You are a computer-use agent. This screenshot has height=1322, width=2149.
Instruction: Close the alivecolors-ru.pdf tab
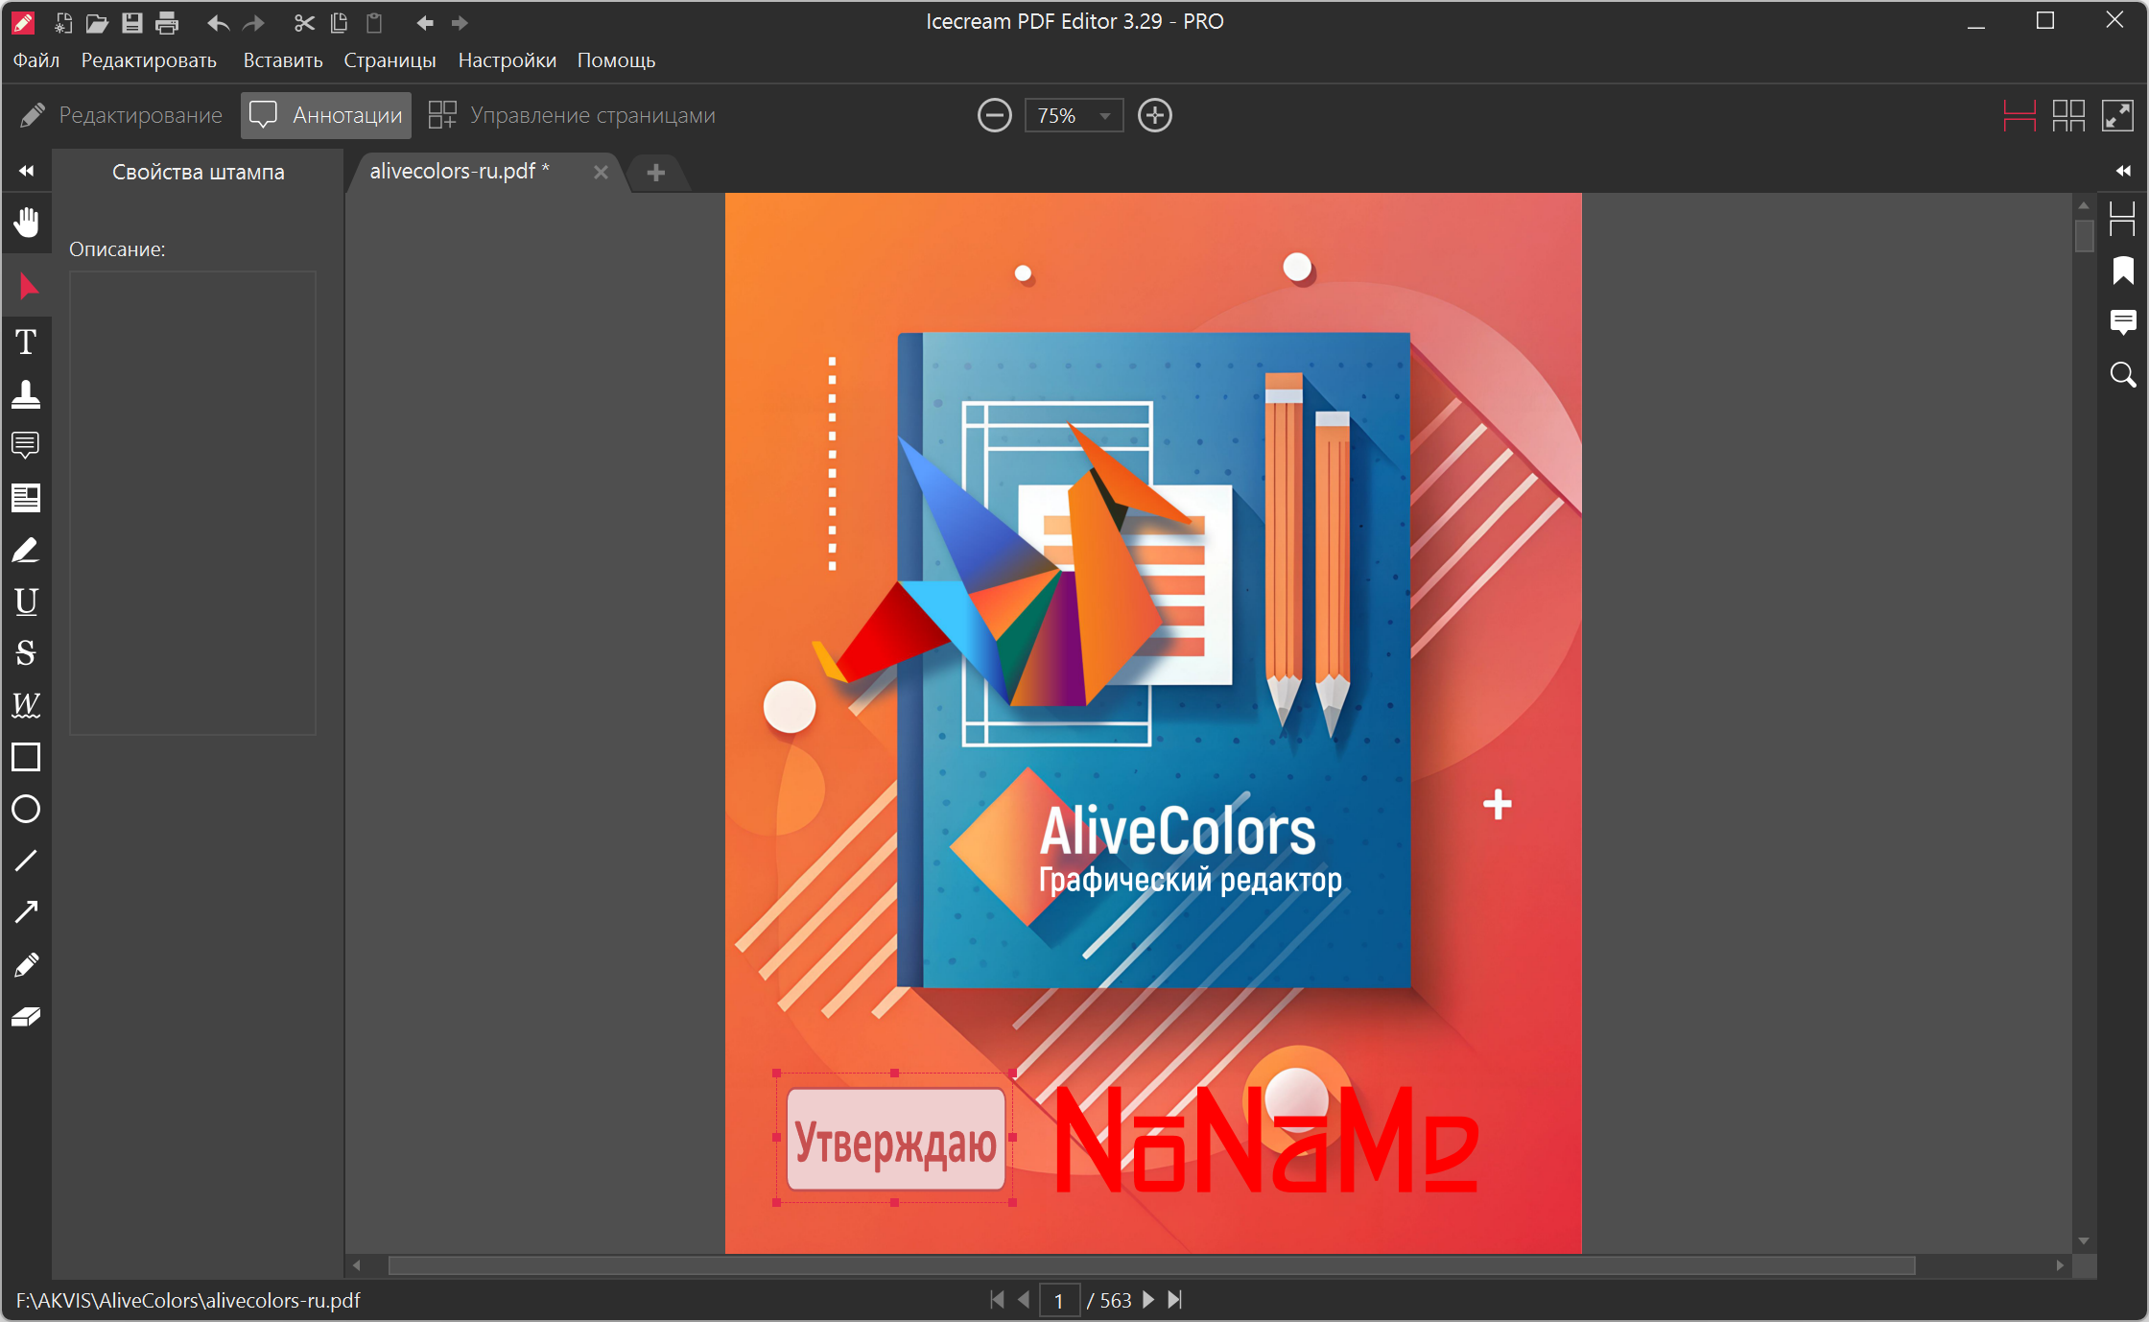click(601, 172)
